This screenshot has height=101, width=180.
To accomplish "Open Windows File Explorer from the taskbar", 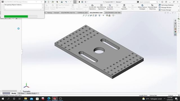I will (x=26, y=98).
